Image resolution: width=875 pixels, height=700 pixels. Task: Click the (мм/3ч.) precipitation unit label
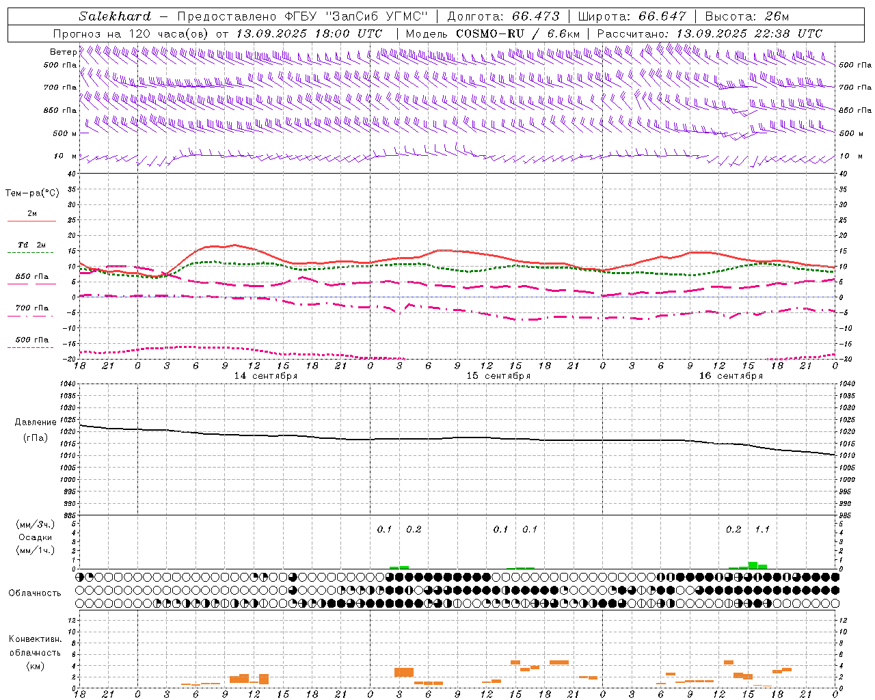tap(36, 524)
